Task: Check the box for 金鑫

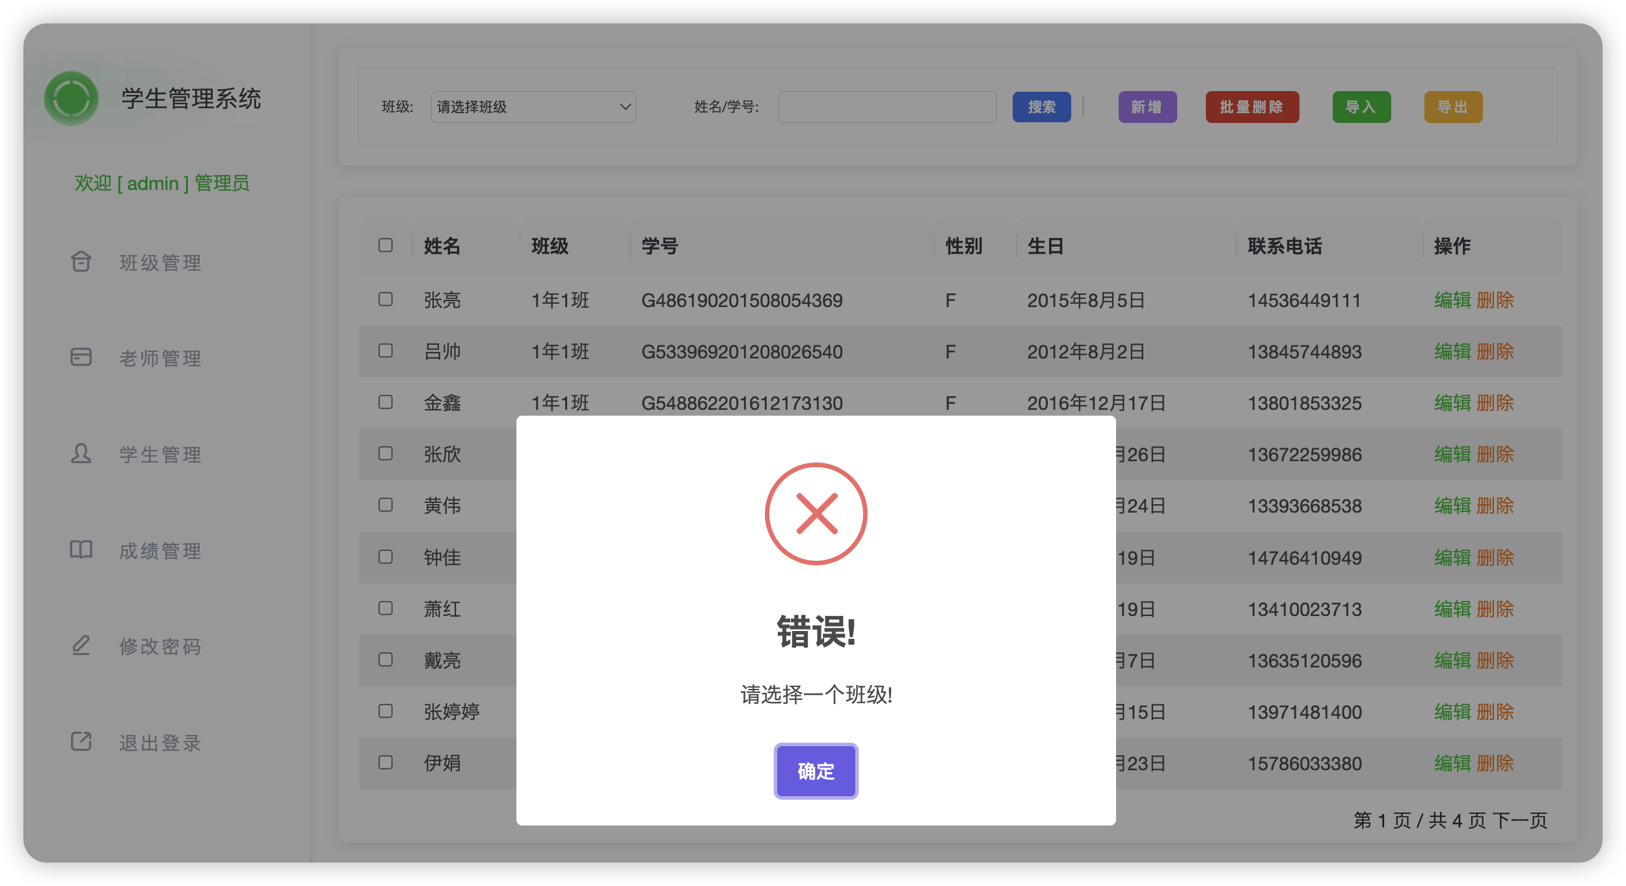Action: [386, 402]
